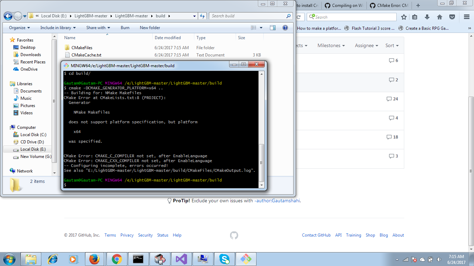The width and height of the screenshot is (474, 266).
Task: Select Pictures library
Action: point(28,106)
